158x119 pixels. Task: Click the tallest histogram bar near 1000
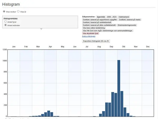point(119,88)
